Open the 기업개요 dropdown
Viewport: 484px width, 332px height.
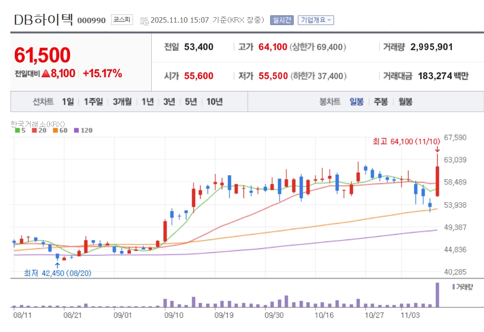click(x=316, y=20)
